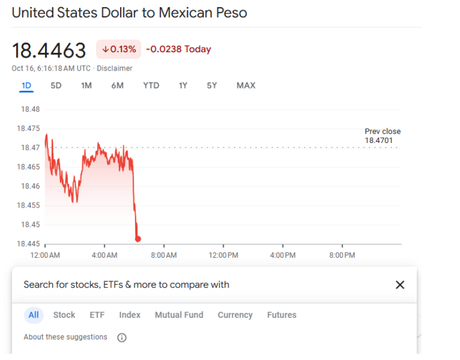460x360 pixels.
Task: Close the compare search panel
Action: coord(399,285)
